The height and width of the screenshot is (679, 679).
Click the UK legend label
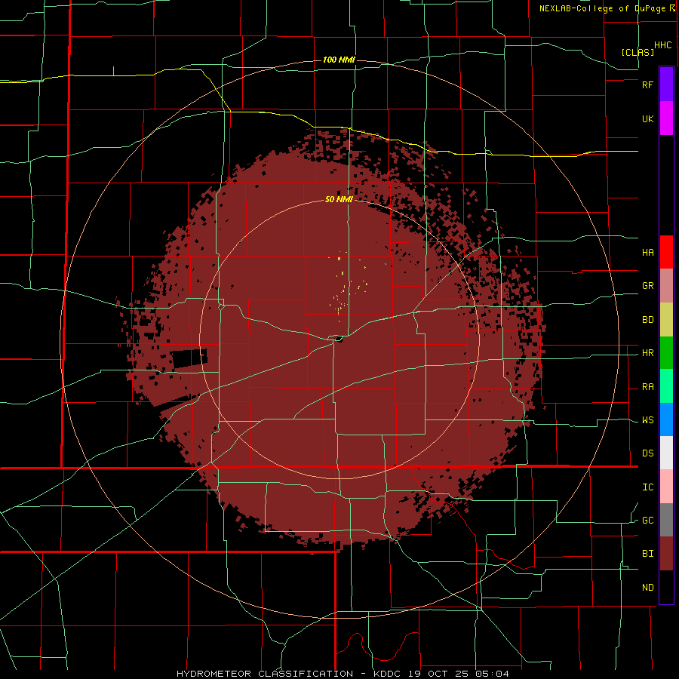point(648,118)
